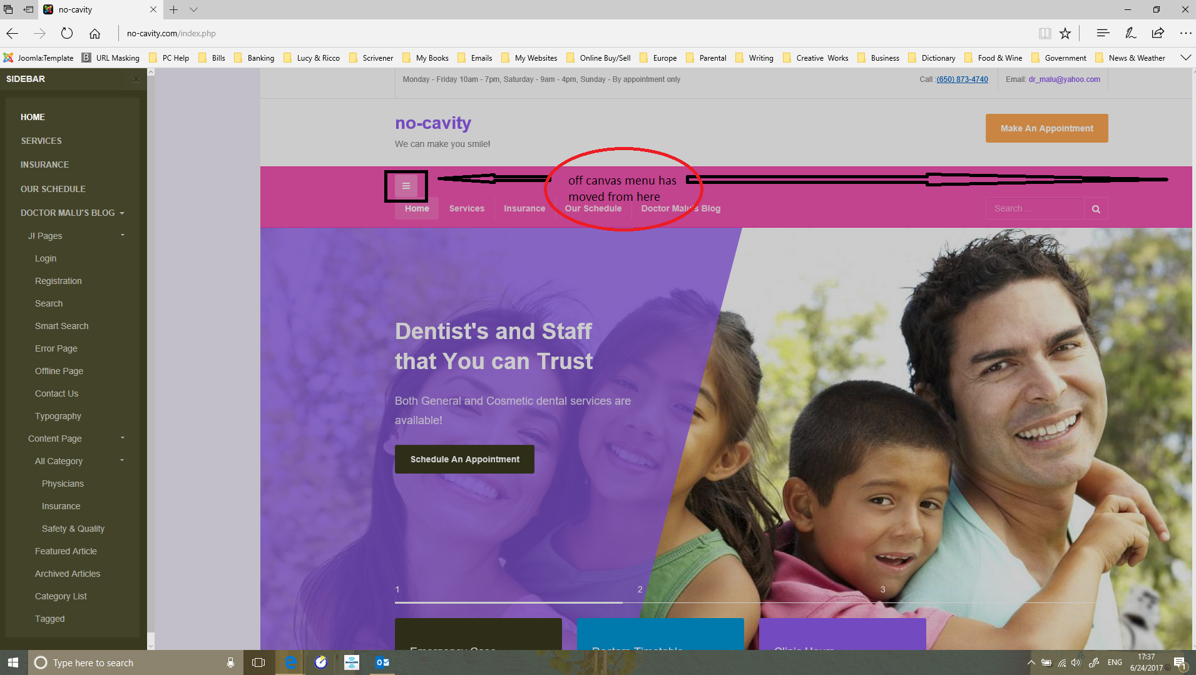Jump to slide 2 in hero slider
The height and width of the screenshot is (675, 1196).
(640, 589)
